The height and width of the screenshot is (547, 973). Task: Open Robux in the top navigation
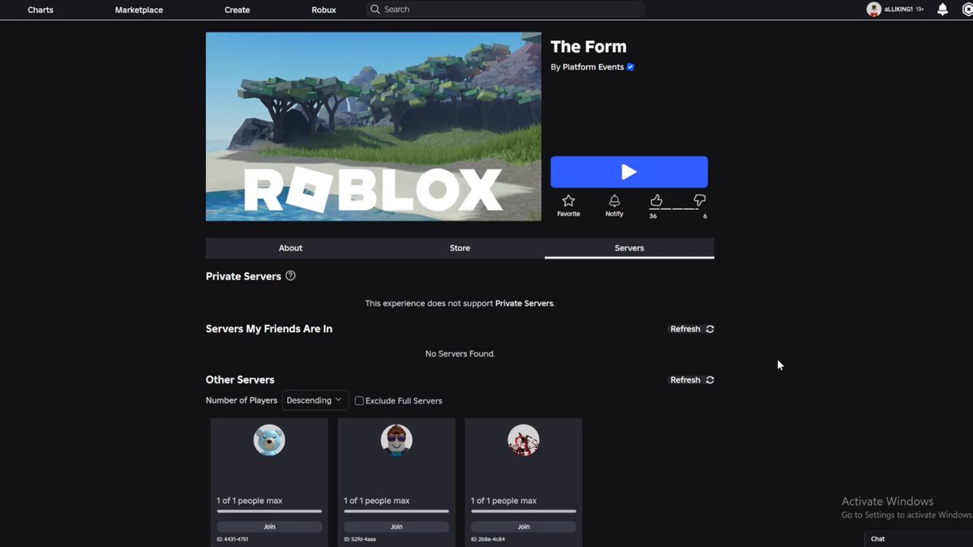pos(324,10)
